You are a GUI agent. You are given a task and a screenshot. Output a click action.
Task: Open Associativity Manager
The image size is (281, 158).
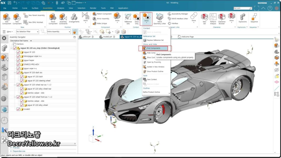click(x=178, y=14)
